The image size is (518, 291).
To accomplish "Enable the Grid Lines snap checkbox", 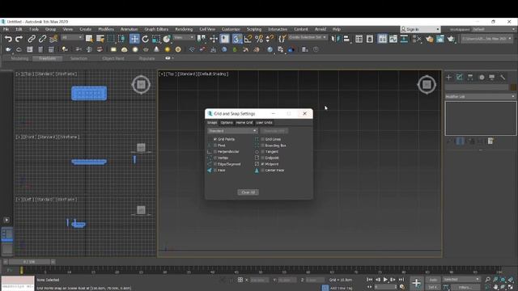I will tap(262, 139).
